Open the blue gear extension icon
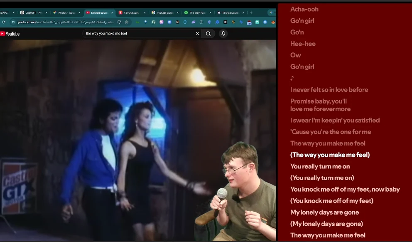Screen dimensions: 412x242 click(169, 22)
